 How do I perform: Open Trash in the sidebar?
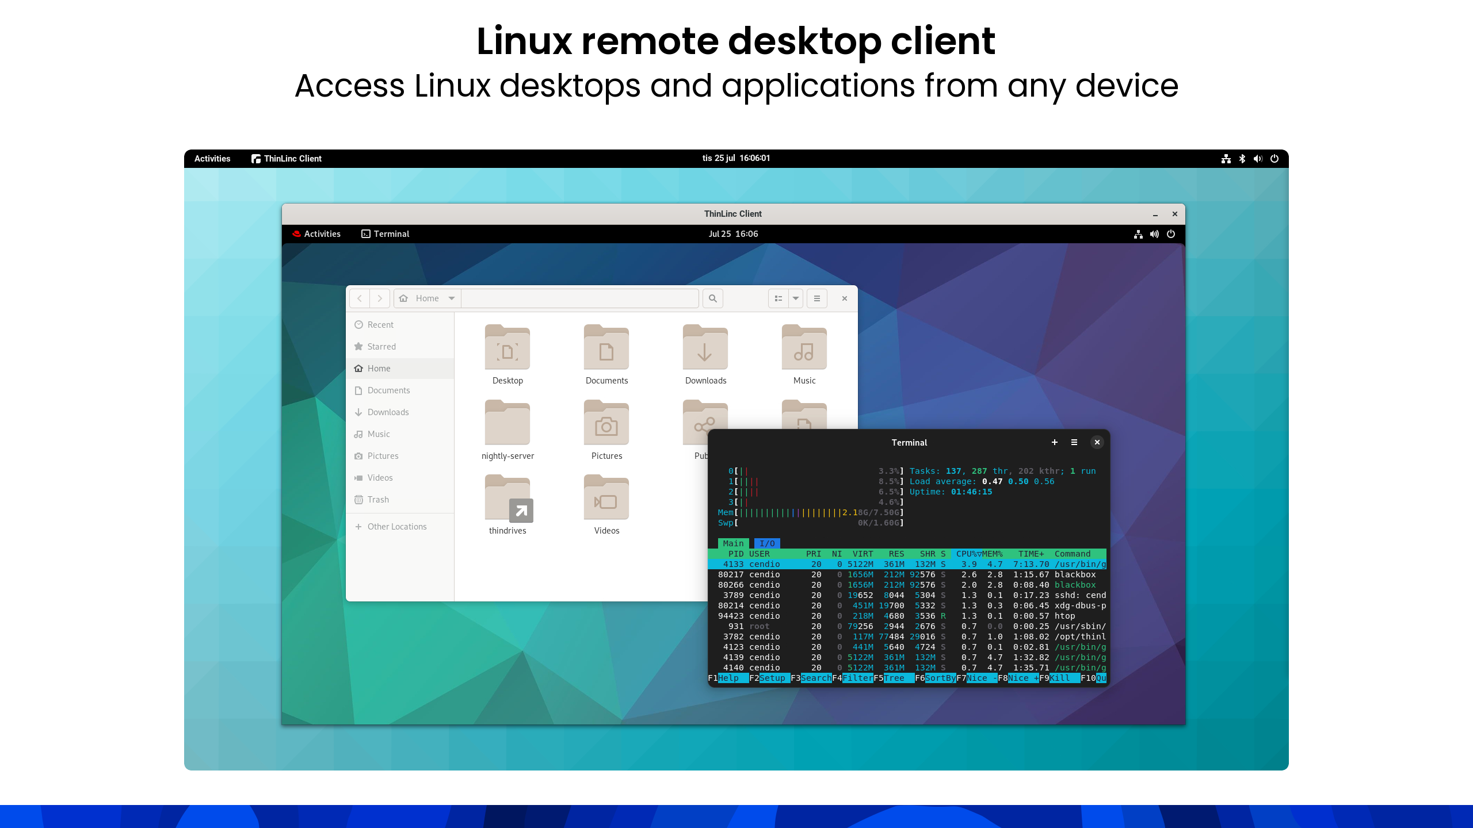[x=378, y=500]
